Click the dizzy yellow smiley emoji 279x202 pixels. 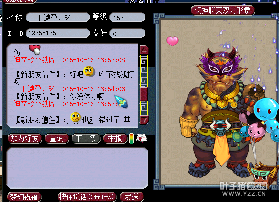click(76, 117)
